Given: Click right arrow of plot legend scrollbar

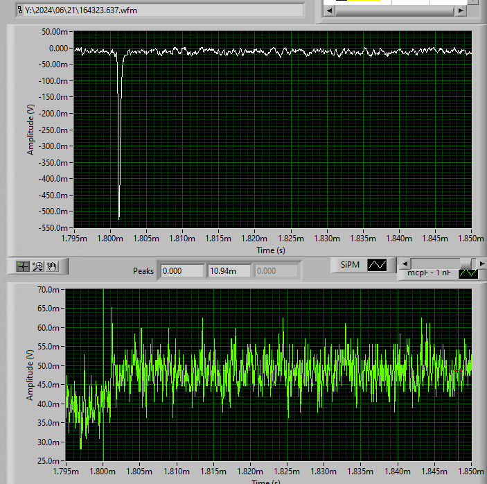Looking at the screenshot, I should coord(481,263).
